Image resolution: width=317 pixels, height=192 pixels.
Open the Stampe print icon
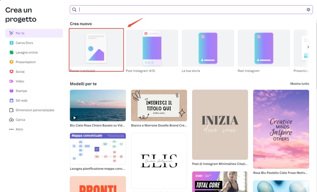pyautogui.click(x=11, y=91)
